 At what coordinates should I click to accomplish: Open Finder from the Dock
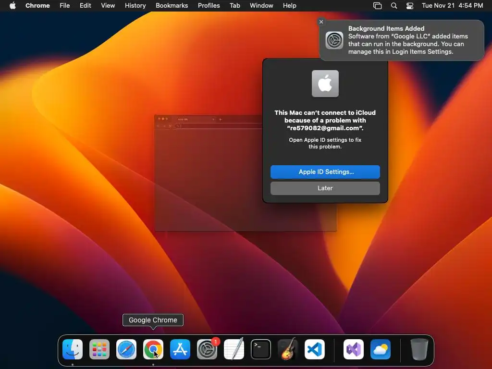coord(73,349)
